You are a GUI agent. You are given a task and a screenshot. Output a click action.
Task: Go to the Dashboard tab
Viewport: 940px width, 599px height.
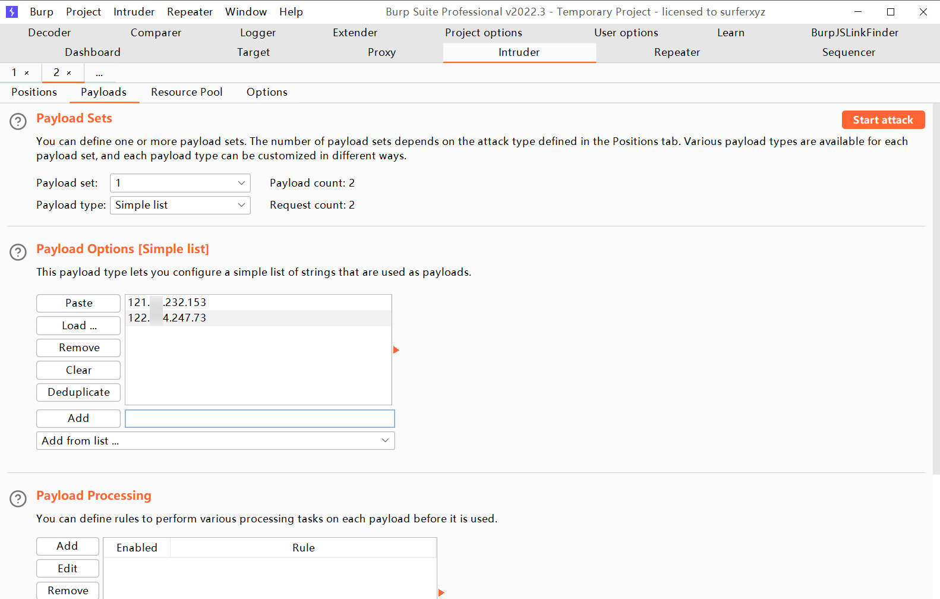tap(93, 52)
